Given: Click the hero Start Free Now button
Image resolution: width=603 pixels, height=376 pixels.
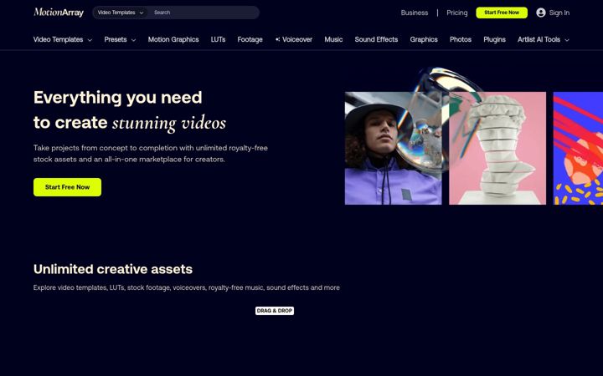Looking at the screenshot, I should pos(67,187).
